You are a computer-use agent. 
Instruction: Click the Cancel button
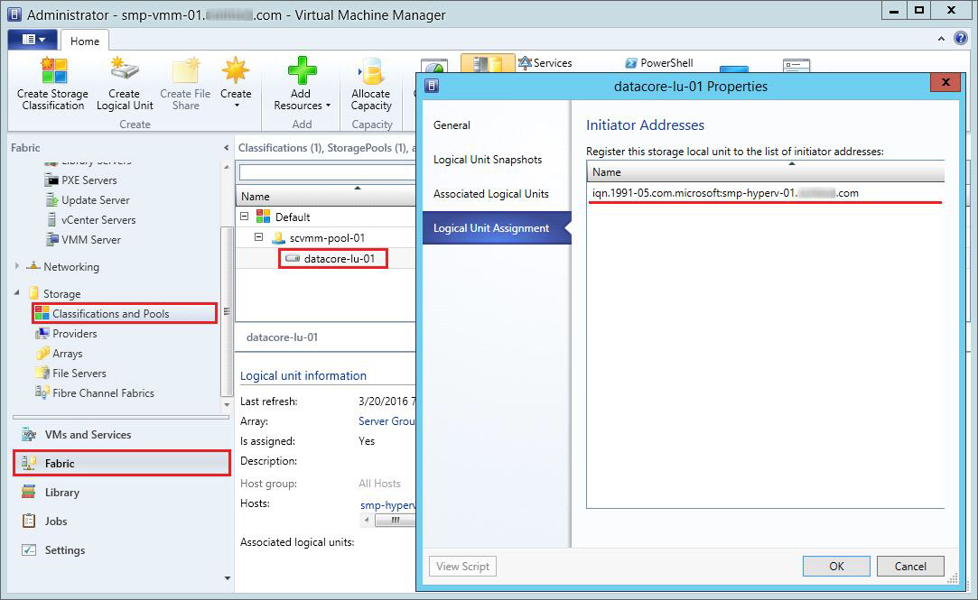tap(910, 567)
